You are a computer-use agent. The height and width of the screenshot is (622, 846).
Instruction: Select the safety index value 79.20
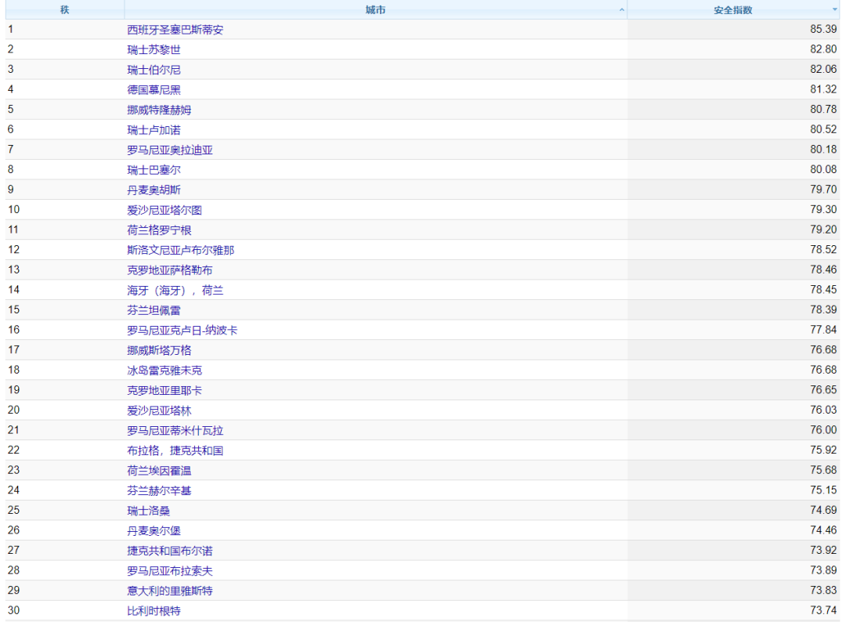[x=823, y=230]
